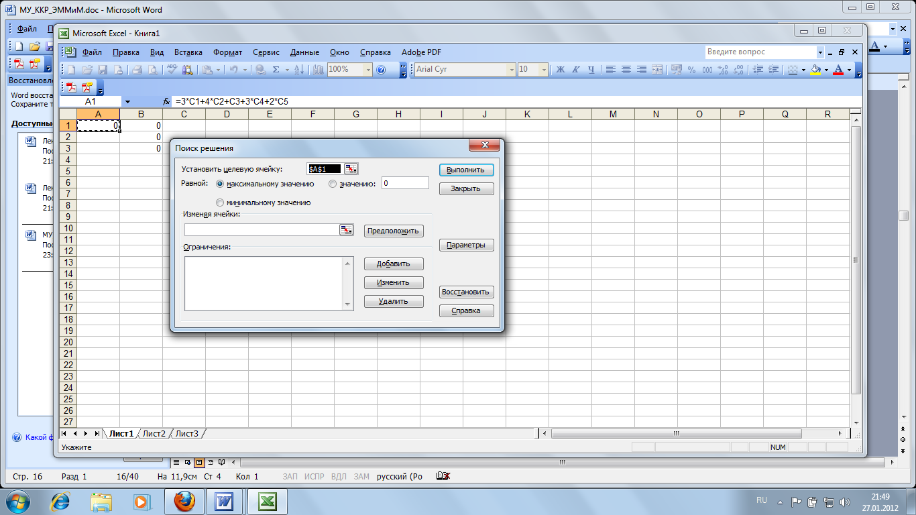The width and height of the screenshot is (916, 515).
Task: Click the Percent style icon
Action: coord(691,69)
